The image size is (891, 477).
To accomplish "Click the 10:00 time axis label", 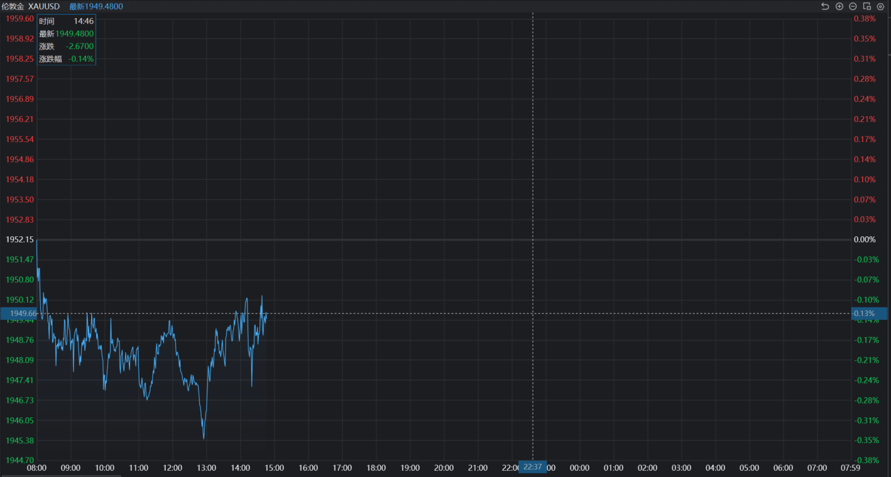I will click(104, 468).
